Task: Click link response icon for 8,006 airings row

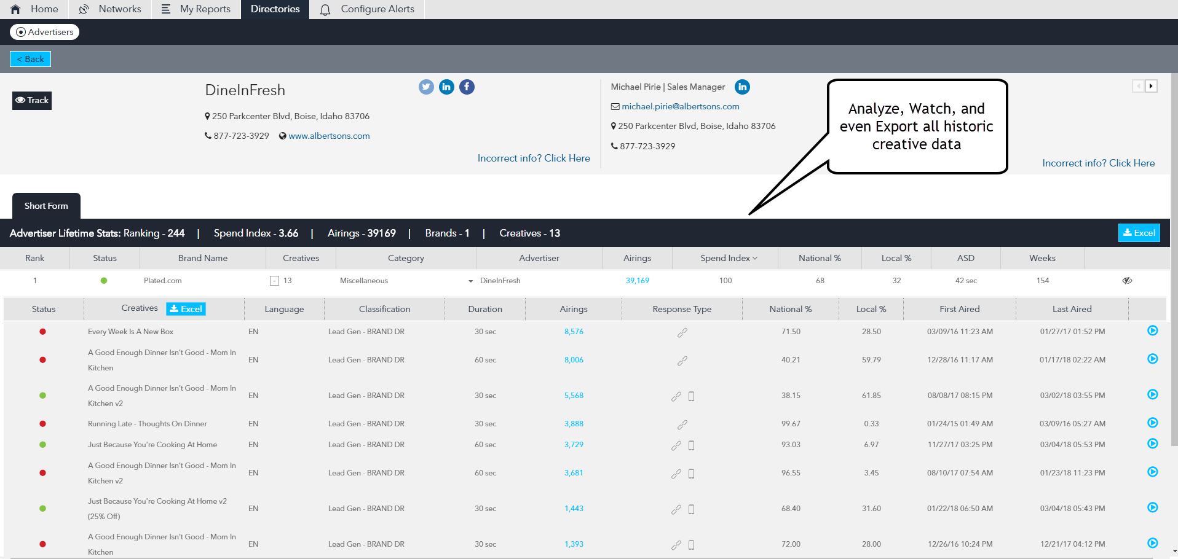Action: click(682, 361)
